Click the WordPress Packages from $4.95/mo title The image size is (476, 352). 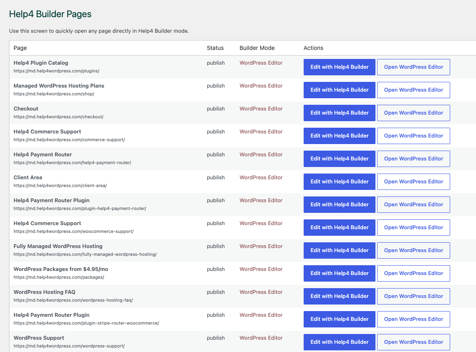61,269
